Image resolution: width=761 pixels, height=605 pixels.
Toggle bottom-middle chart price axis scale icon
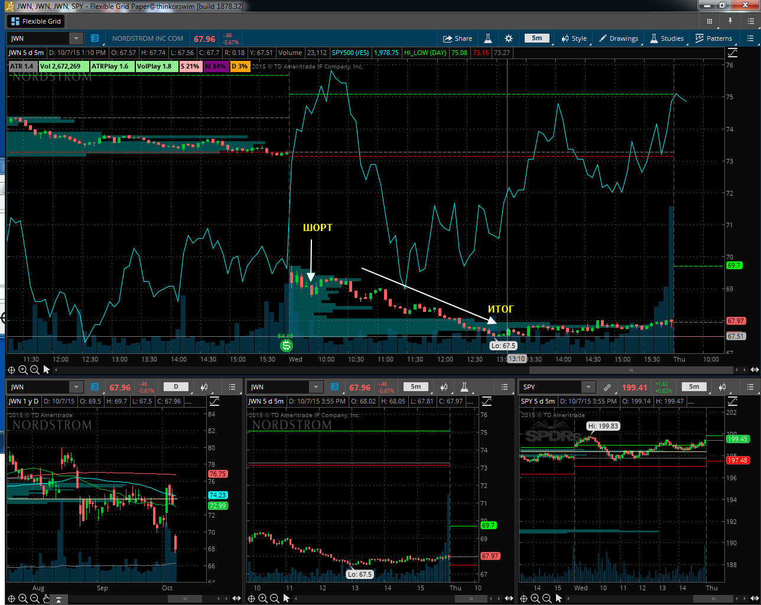click(x=487, y=401)
